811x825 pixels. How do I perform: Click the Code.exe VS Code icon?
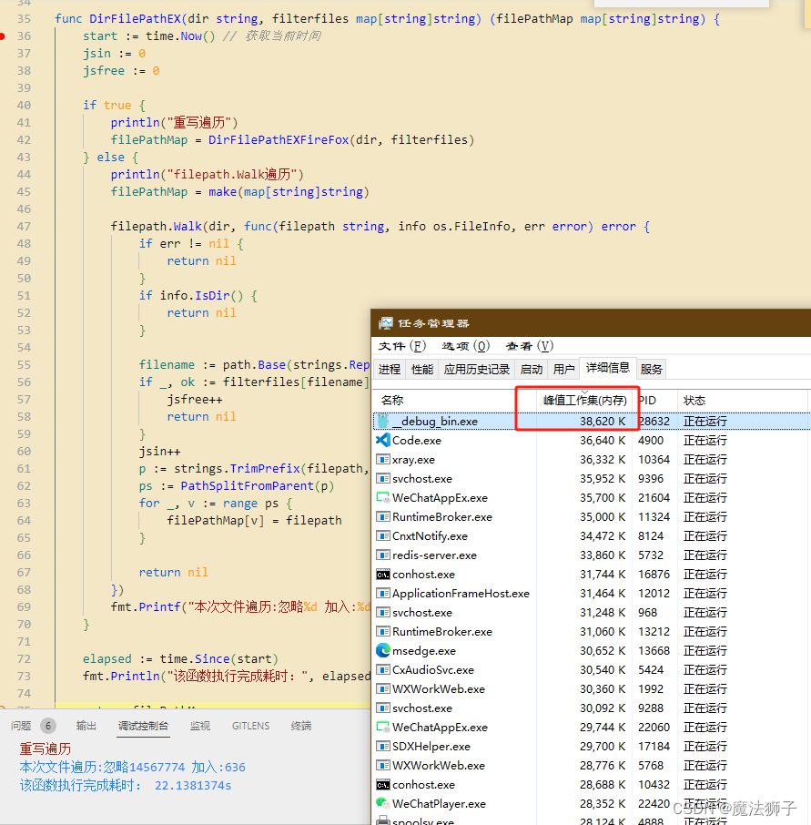[383, 440]
